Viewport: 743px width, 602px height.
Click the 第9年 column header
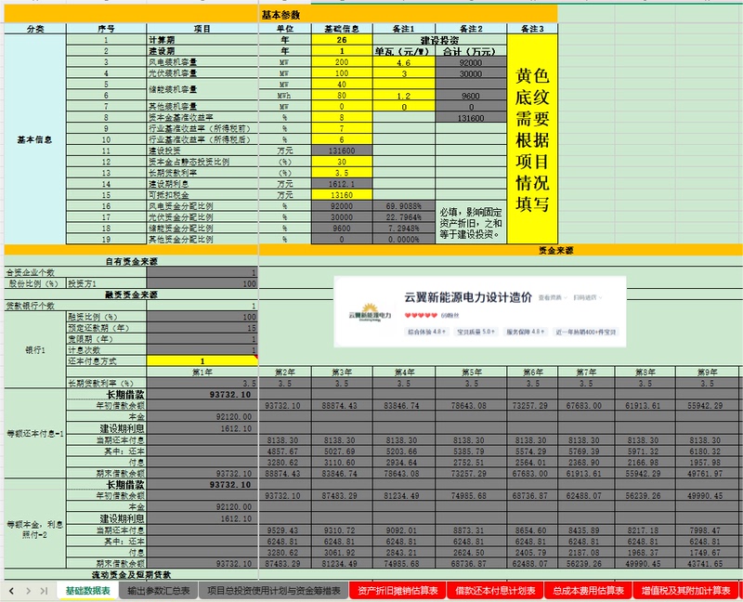click(x=707, y=373)
